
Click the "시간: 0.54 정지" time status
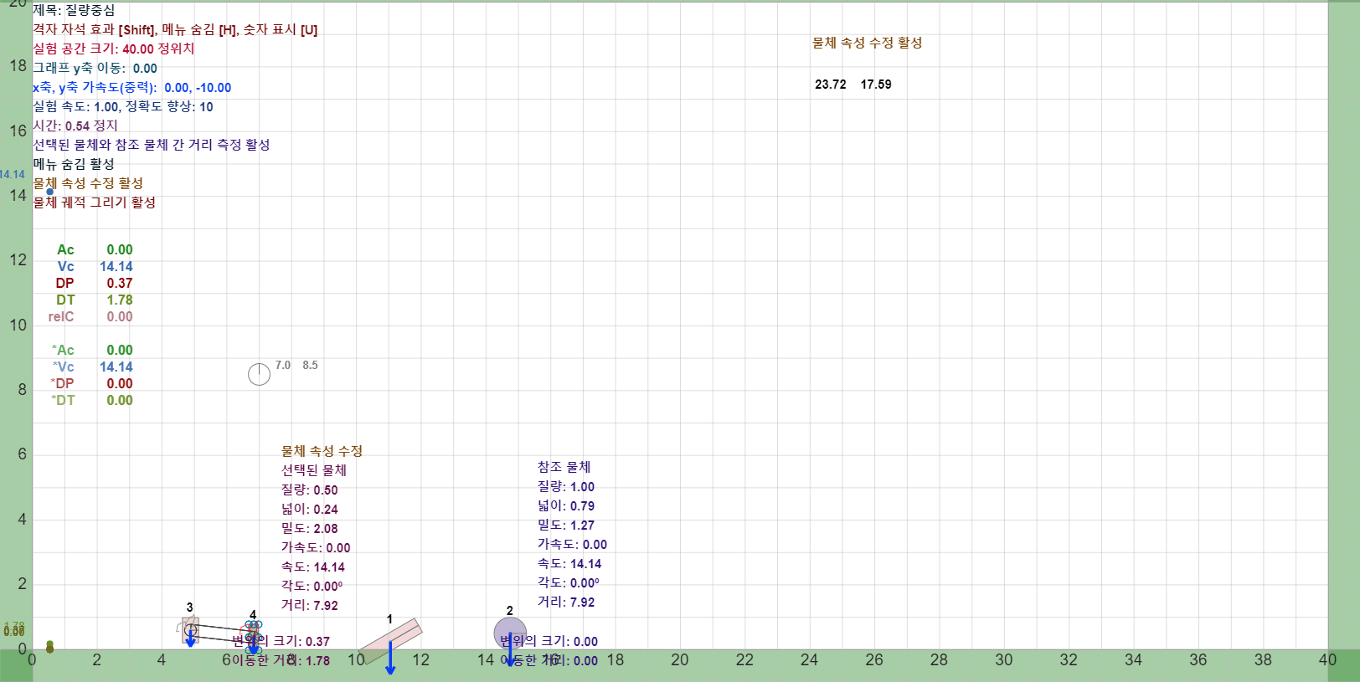75,126
